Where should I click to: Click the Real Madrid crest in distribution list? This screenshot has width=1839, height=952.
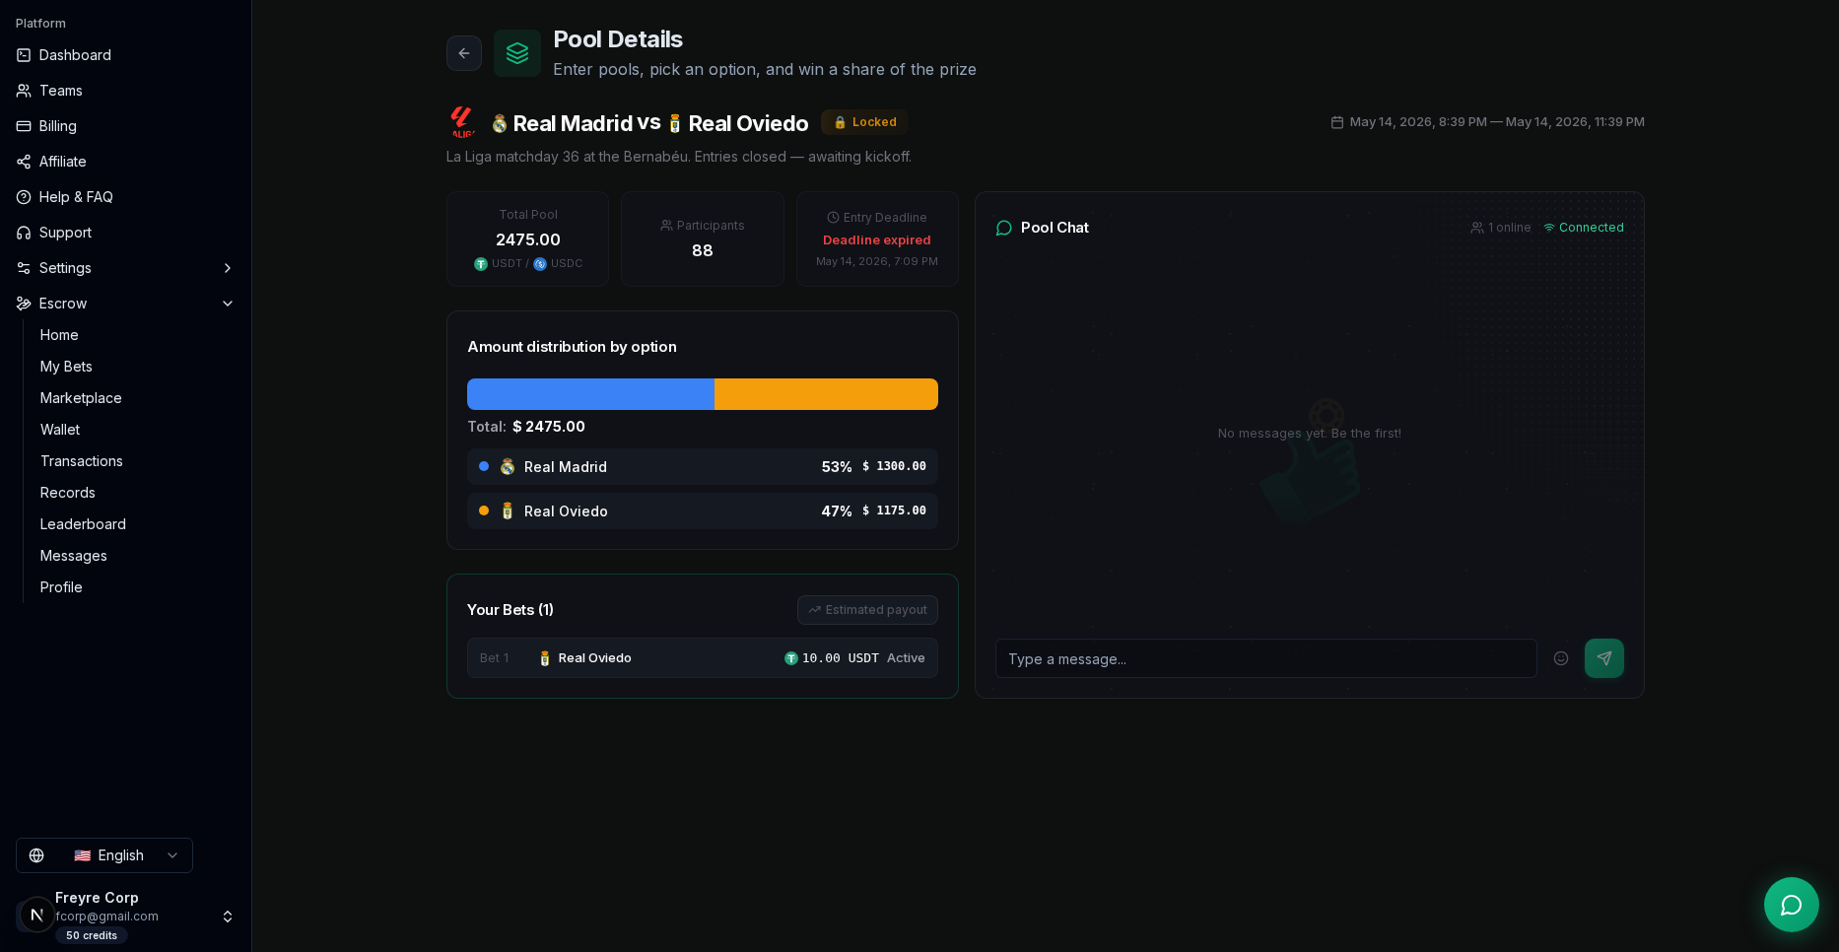[508, 467]
